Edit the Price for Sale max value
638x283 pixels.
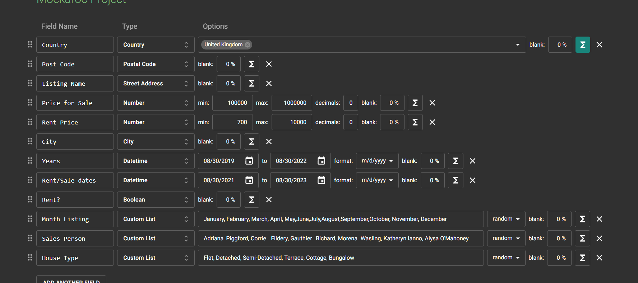pyautogui.click(x=292, y=103)
